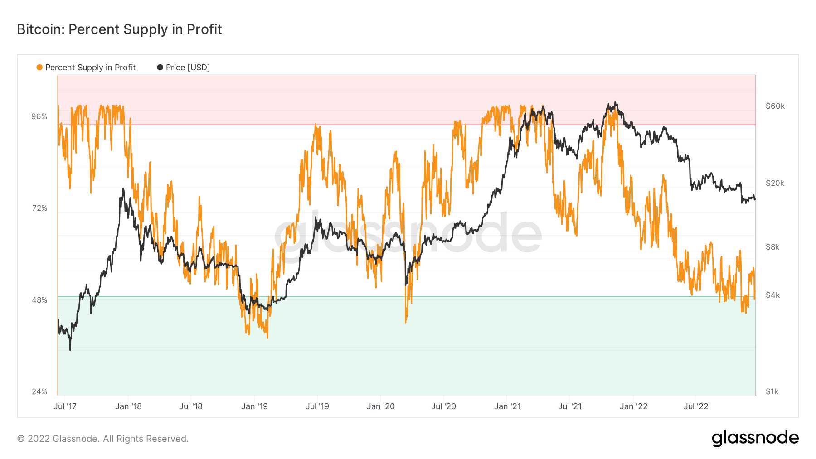Click the orange Percent Supply in Profit legend dot
The image size is (816, 459).
pos(39,68)
